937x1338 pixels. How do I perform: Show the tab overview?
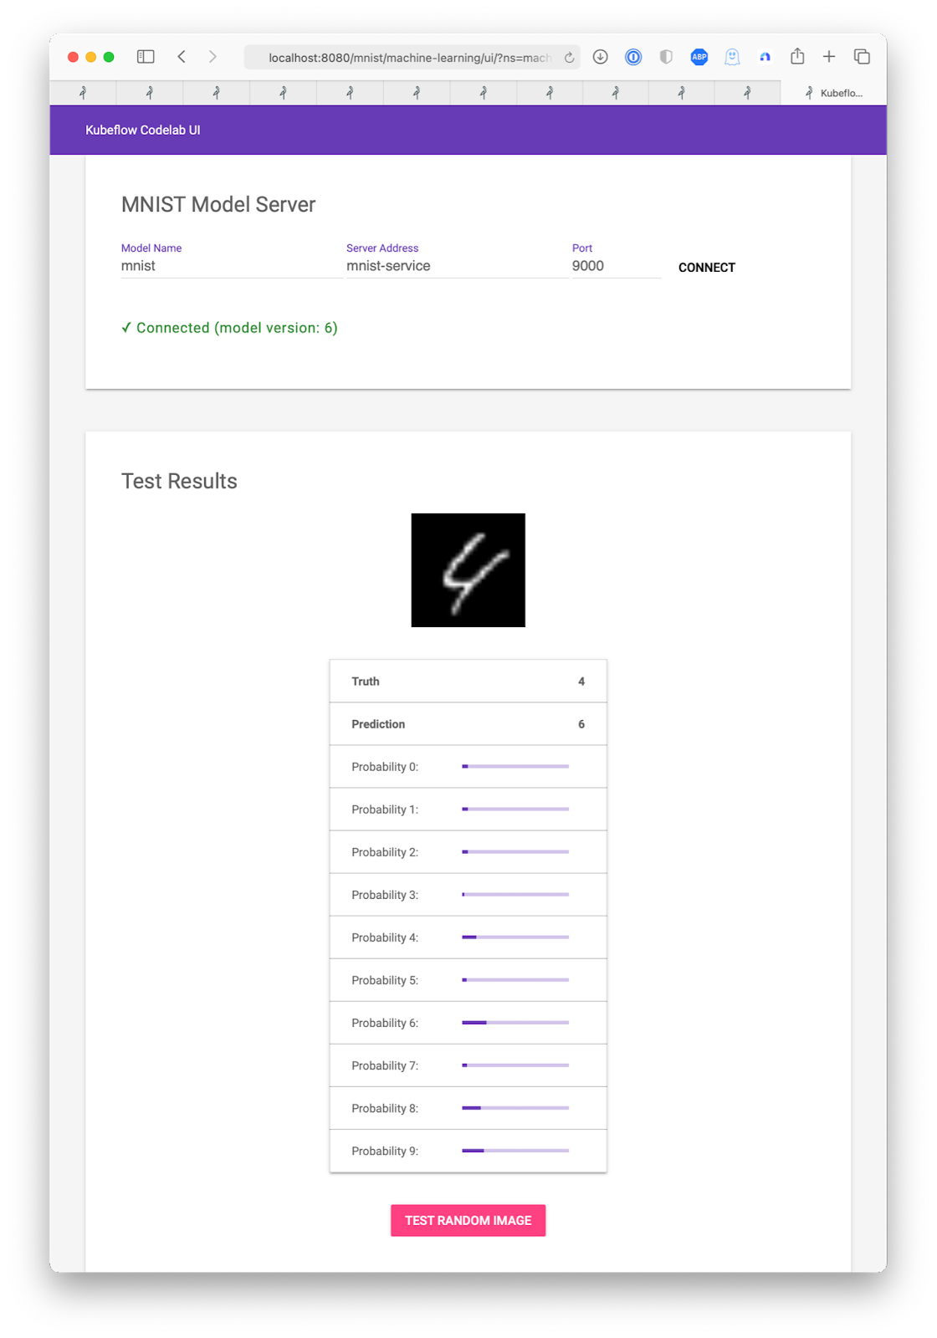(x=862, y=57)
